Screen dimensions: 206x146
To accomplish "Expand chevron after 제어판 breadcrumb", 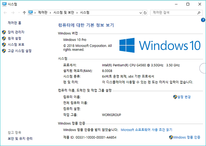I will click(x=50, y=13).
